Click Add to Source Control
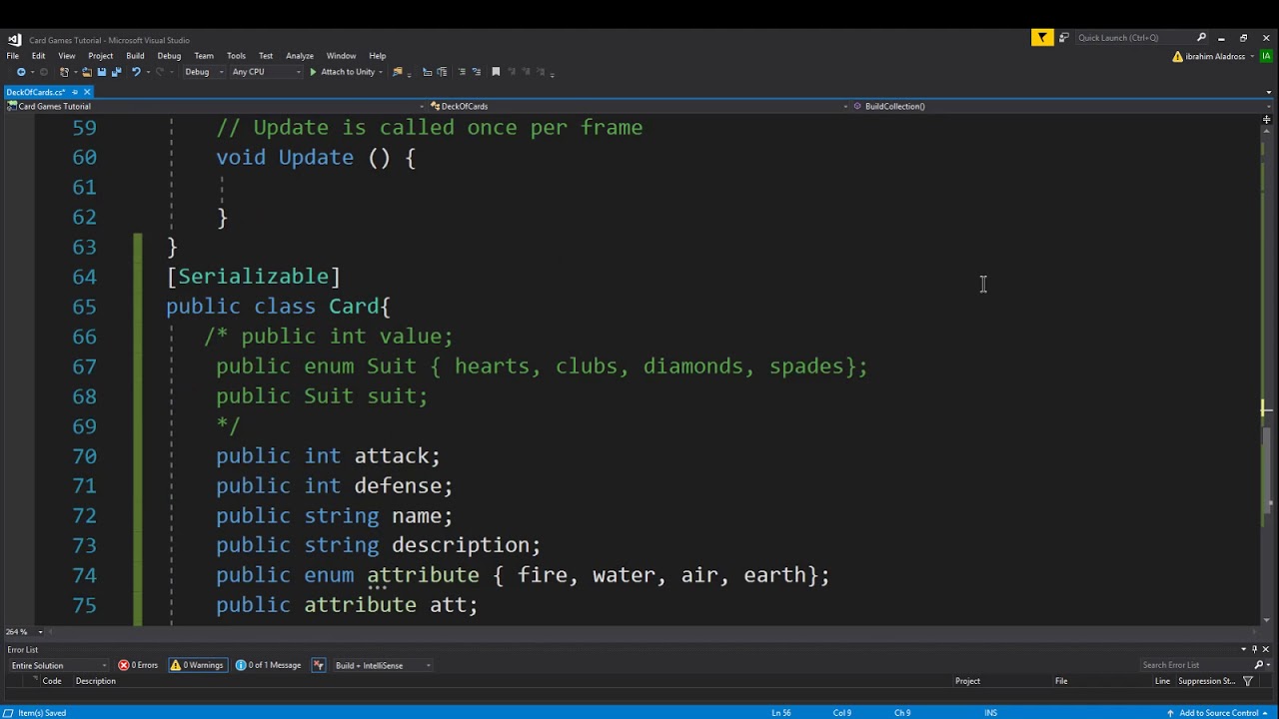 pos(1218,713)
